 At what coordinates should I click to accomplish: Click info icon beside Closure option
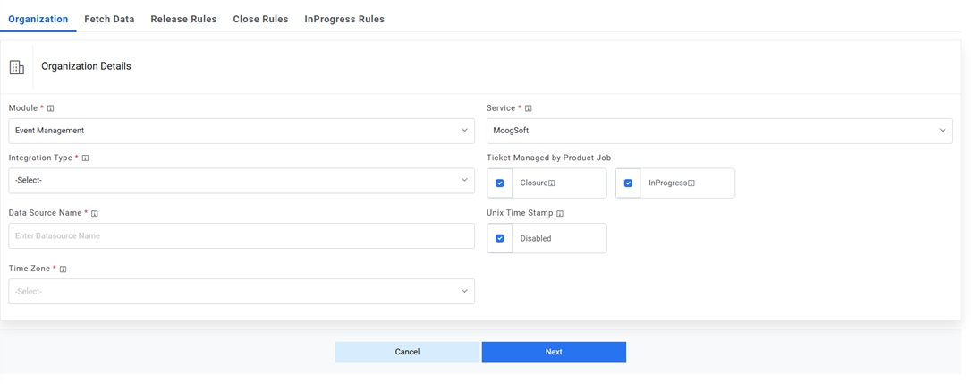point(552,183)
